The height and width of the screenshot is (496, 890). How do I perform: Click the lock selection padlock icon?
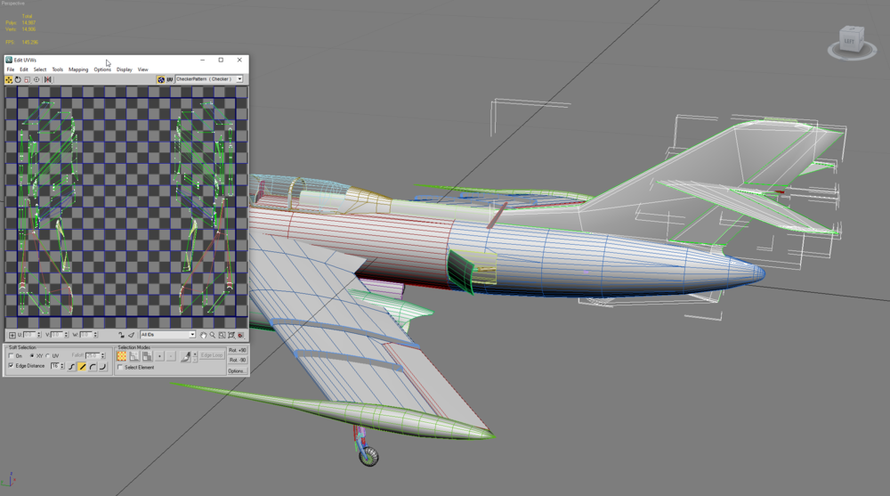(x=121, y=335)
